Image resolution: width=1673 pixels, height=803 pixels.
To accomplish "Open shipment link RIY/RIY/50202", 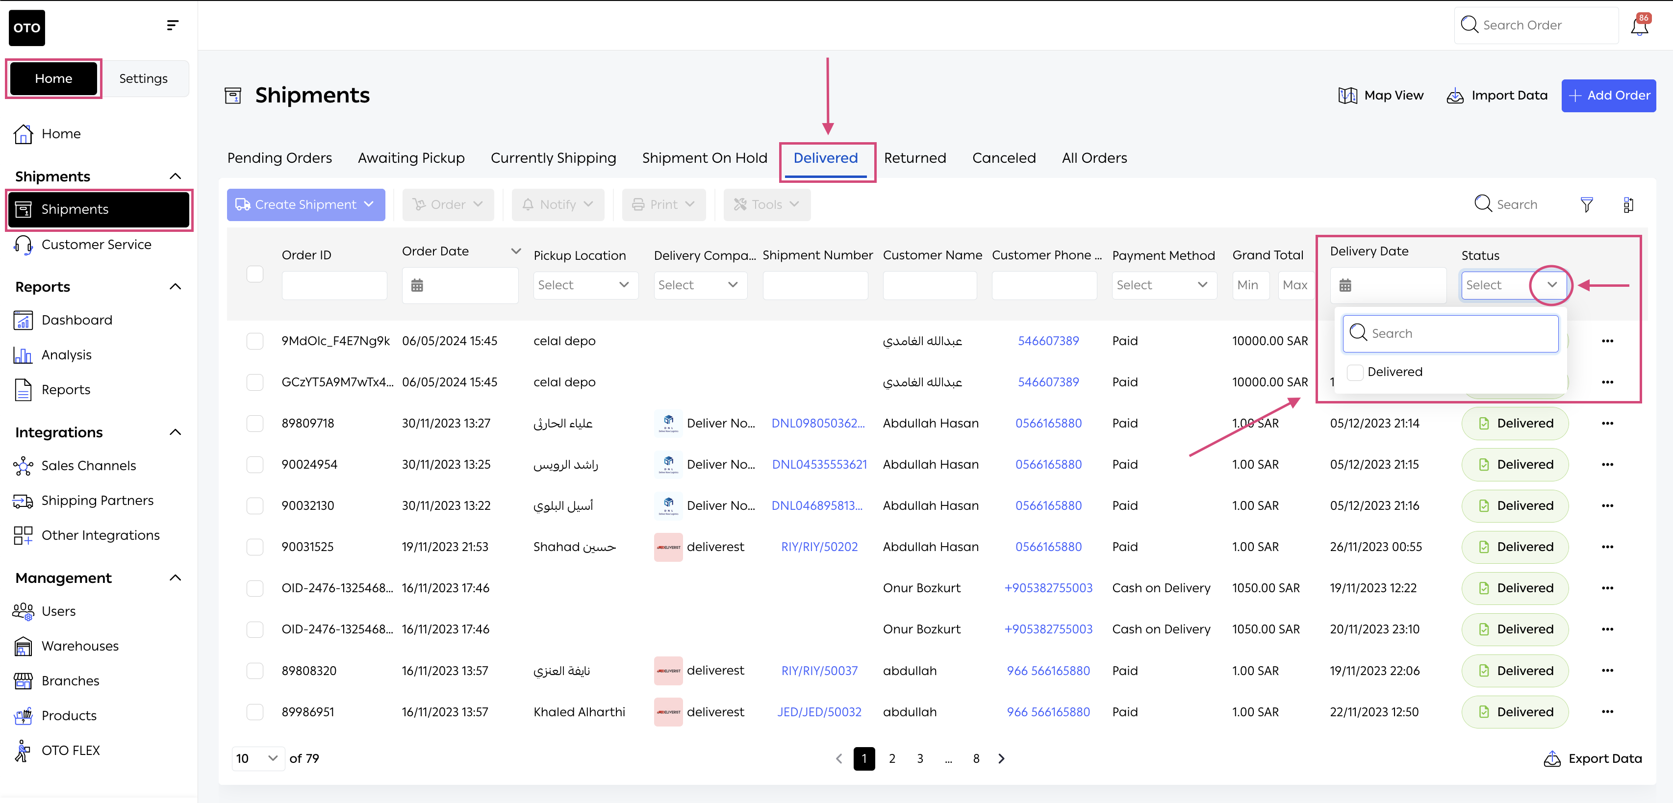I will click(x=819, y=547).
